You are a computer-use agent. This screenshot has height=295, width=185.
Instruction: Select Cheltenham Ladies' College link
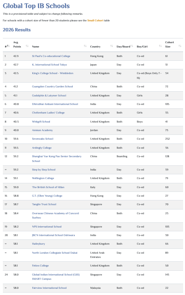(48, 113)
